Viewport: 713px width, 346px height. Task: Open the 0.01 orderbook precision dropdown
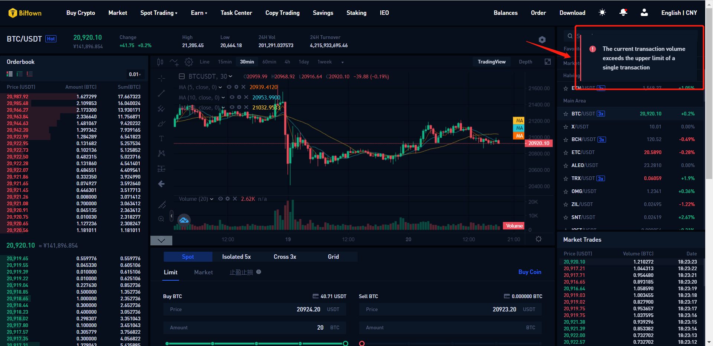coord(135,74)
